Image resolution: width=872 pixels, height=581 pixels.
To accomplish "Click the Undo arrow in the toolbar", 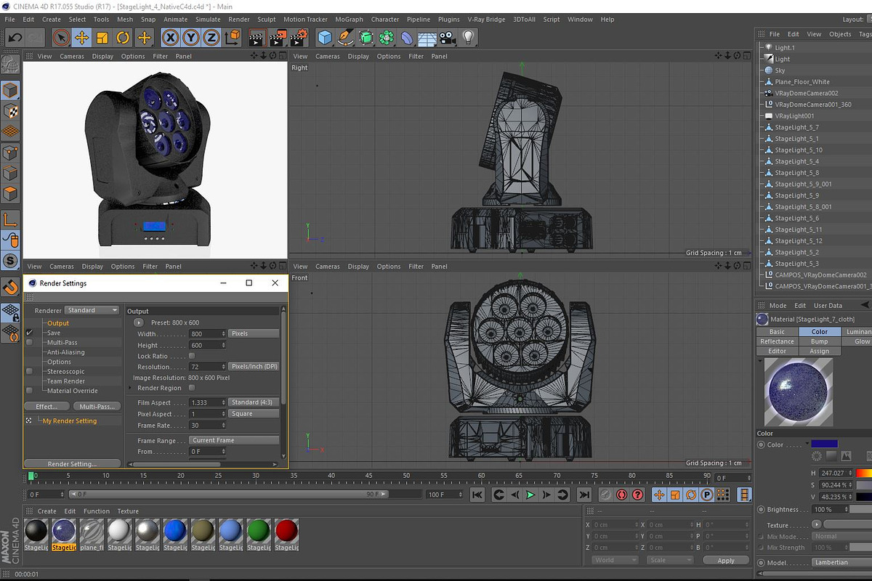I will (15, 37).
